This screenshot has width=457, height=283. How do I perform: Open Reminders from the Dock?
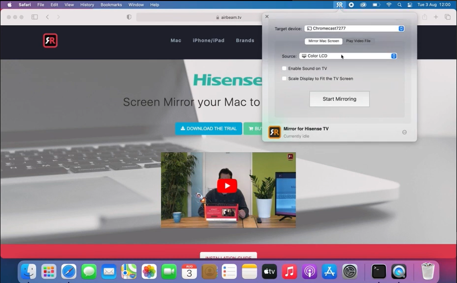click(229, 272)
